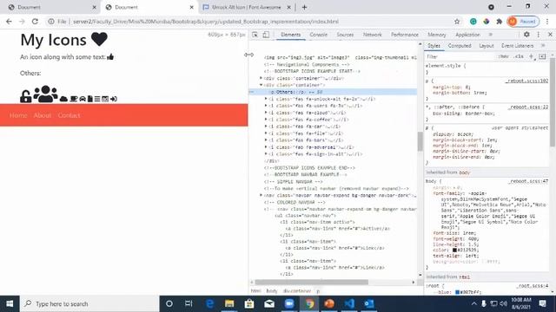Click the large users group icon

click(45, 94)
